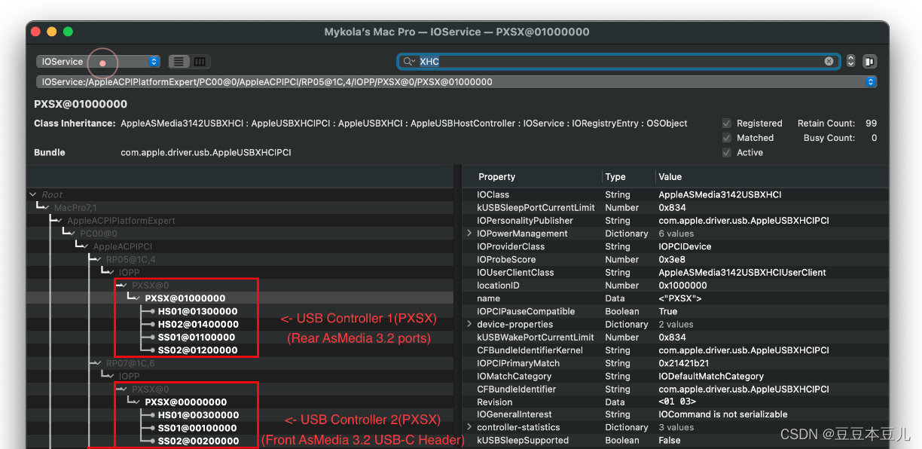Collapse the RP07@1C,6 node
This screenshot has height=449, width=922.
pyautogui.click(x=99, y=363)
